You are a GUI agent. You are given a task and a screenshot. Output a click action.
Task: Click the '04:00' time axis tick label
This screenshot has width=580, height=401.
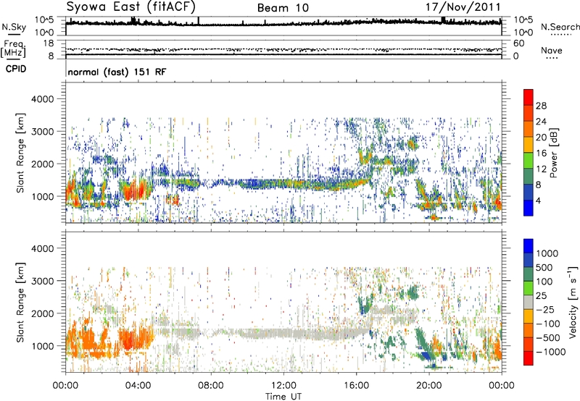138,386
